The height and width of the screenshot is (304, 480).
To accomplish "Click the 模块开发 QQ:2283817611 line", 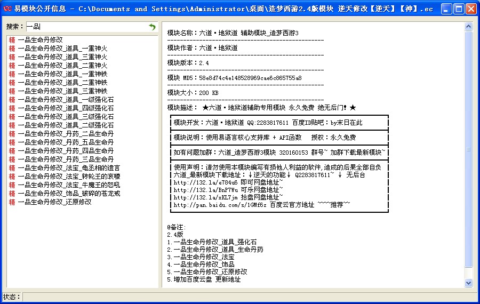I will click(x=268, y=123).
